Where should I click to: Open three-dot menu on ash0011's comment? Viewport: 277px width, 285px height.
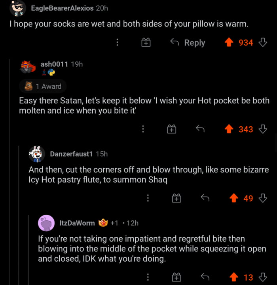(x=142, y=129)
